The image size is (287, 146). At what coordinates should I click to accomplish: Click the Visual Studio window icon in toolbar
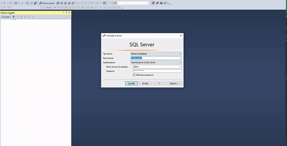pyautogui.click(x=153, y=3)
